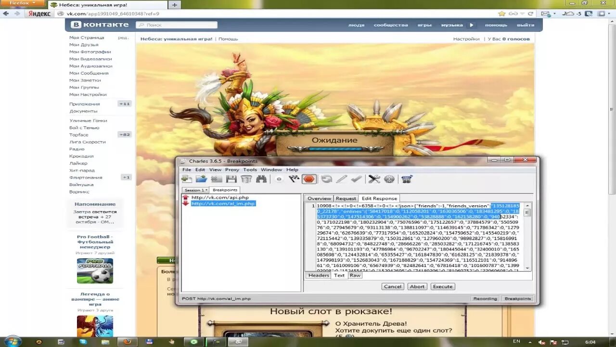Click Execute button in Charles breakpoint
Viewport: 616px width, 347px height.
[443, 286]
